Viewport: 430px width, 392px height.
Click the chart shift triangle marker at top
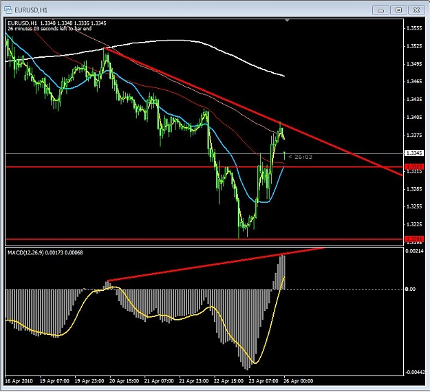(287, 20)
